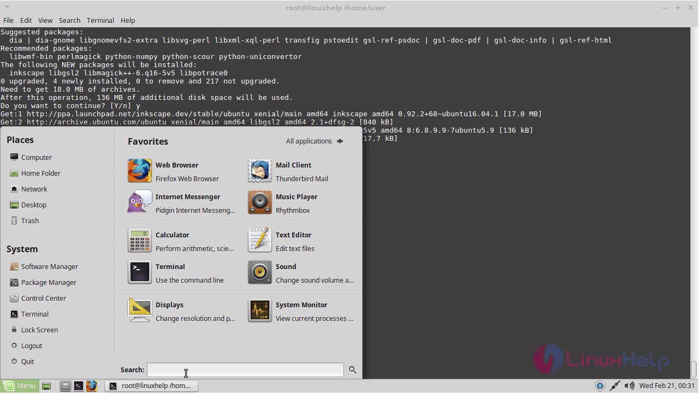
Task: Select Lock Screen
Action: point(34,330)
